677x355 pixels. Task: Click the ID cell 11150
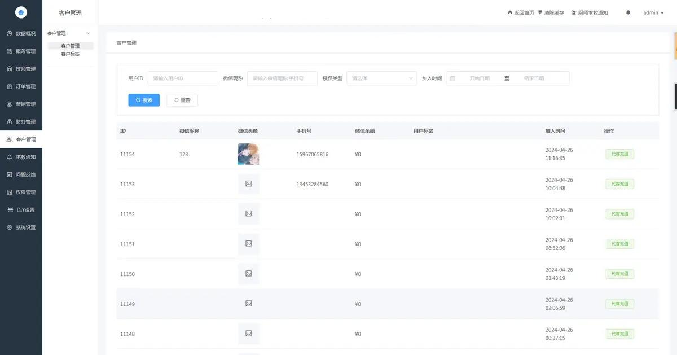click(128, 274)
